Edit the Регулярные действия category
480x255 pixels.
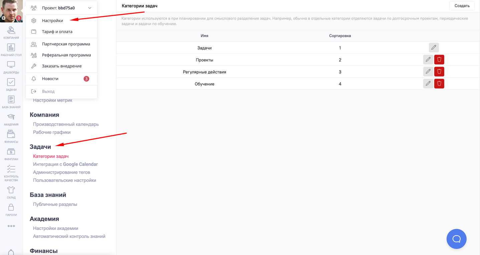tap(428, 72)
